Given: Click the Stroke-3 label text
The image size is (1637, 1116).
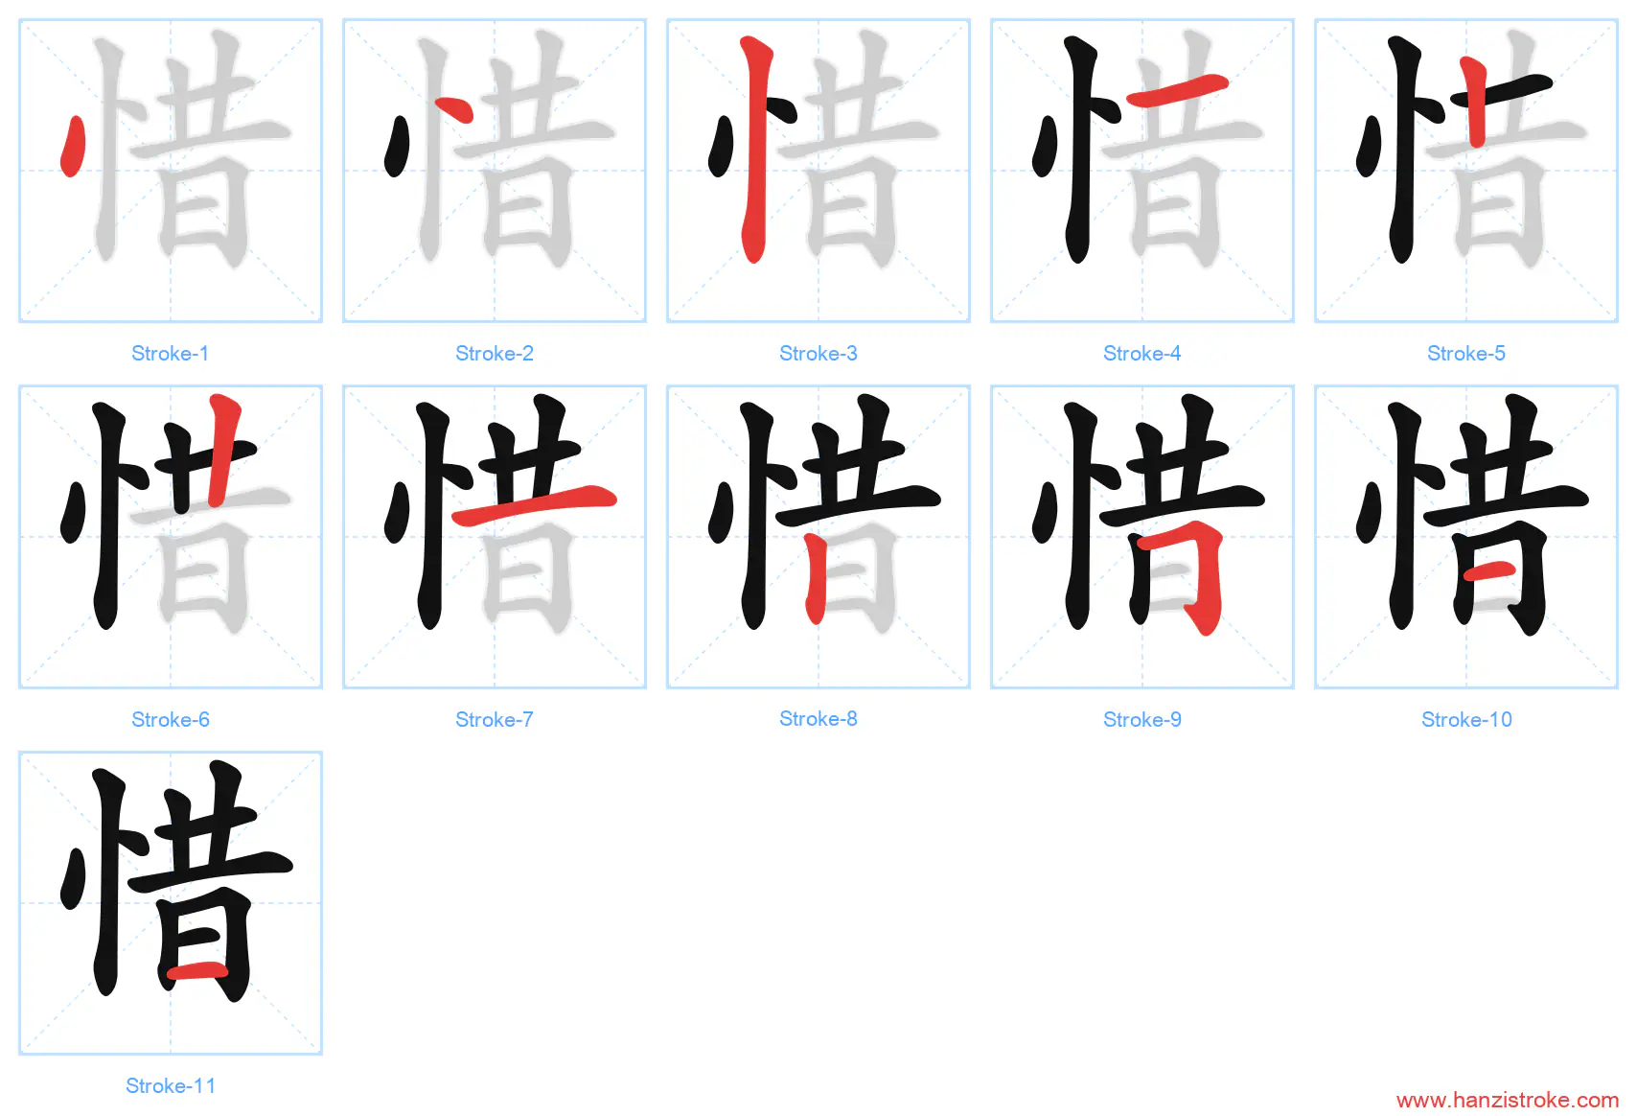Looking at the screenshot, I should [x=818, y=354].
